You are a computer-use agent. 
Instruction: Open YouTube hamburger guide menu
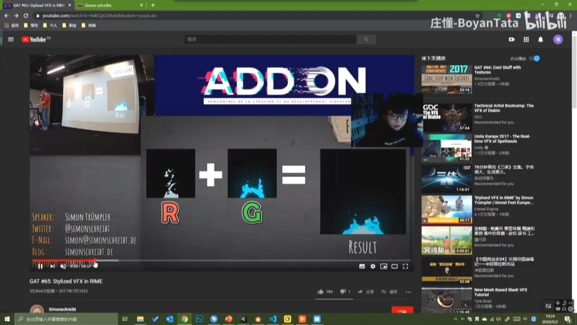(11, 39)
